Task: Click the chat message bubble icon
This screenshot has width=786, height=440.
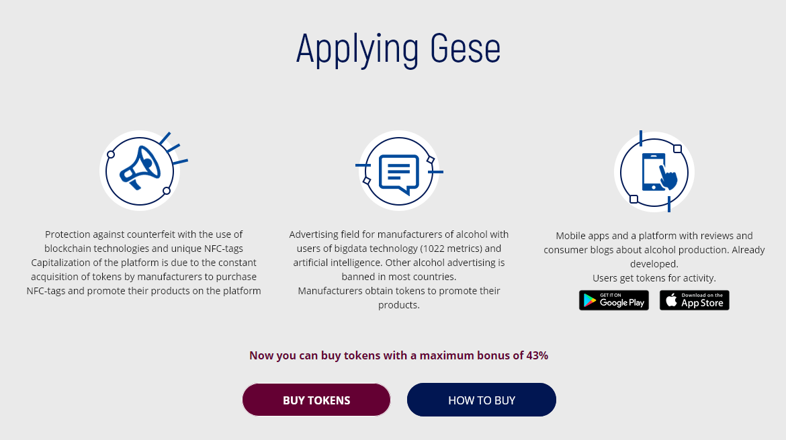Action: point(399,172)
